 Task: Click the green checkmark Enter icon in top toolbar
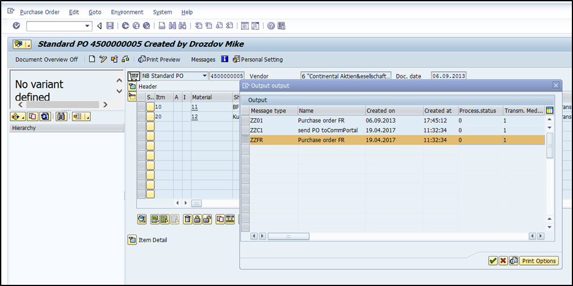tap(16, 26)
